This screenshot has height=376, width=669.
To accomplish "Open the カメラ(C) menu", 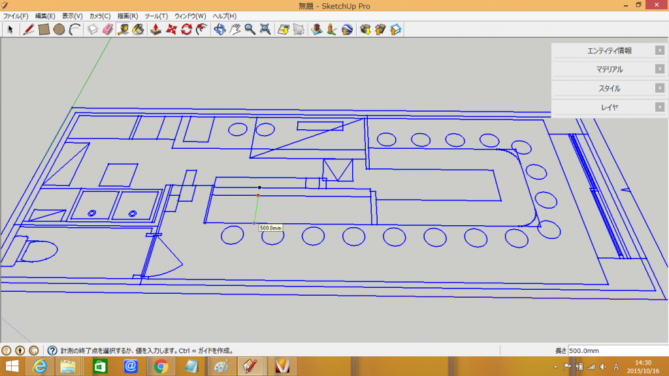I will click(100, 16).
